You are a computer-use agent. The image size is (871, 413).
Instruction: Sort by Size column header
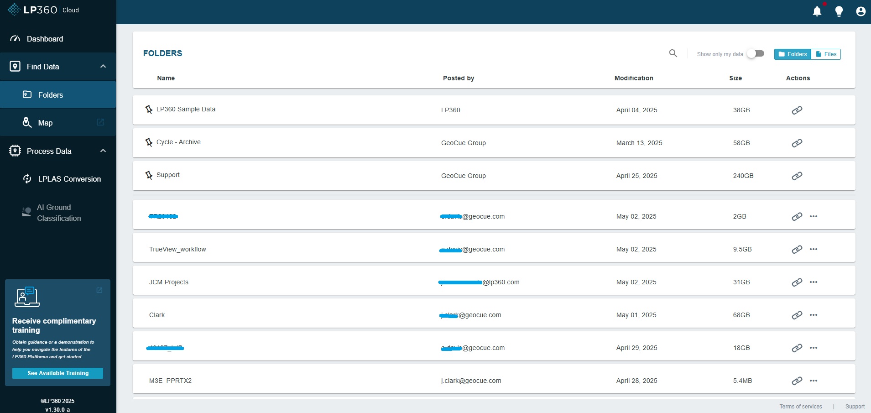735,78
